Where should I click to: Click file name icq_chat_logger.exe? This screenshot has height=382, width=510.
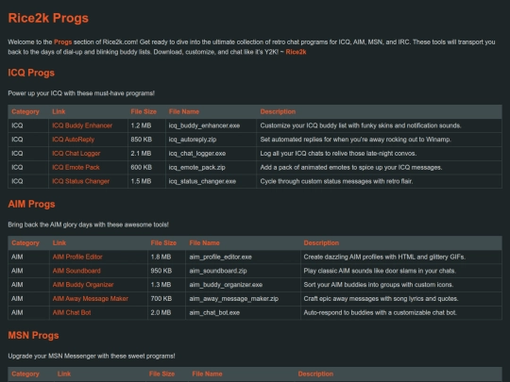coord(197,154)
